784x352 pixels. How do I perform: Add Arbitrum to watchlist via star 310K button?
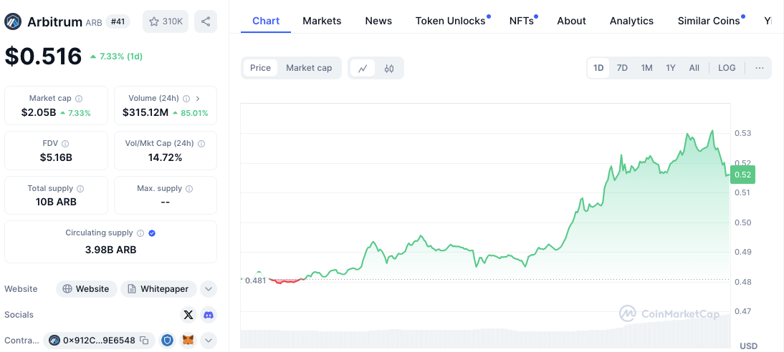click(166, 21)
